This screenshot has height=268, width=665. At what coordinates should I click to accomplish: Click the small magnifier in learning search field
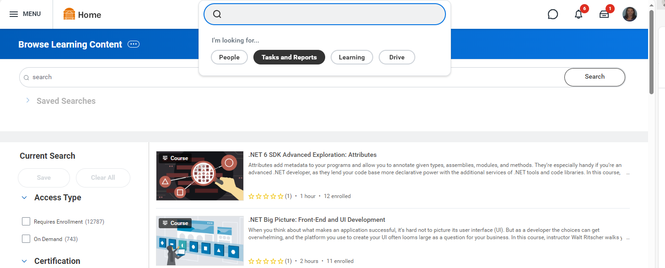pyautogui.click(x=26, y=78)
